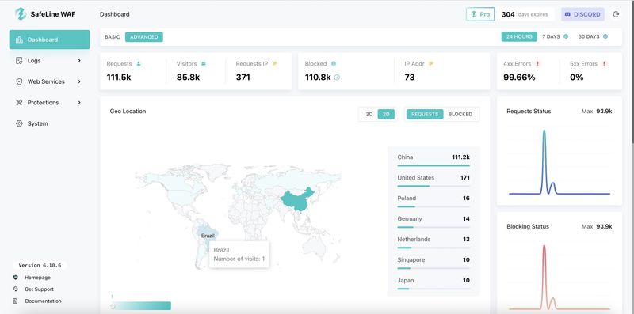Open the DISCORD button
This screenshot has width=634, height=314.
click(x=582, y=14)
